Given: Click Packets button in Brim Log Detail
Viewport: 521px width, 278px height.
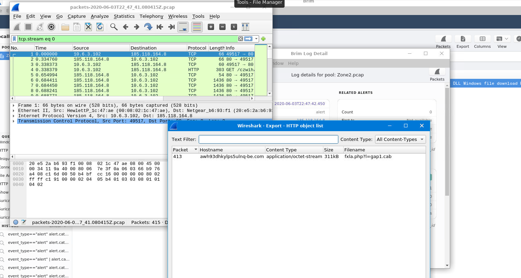Looking at the screenshot, I should [x=437, y=75].
